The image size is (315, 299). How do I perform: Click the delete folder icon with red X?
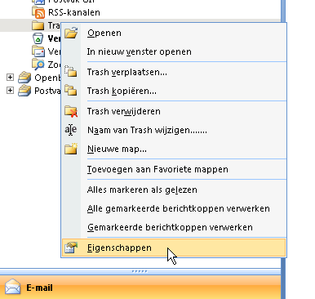(71, 111)
